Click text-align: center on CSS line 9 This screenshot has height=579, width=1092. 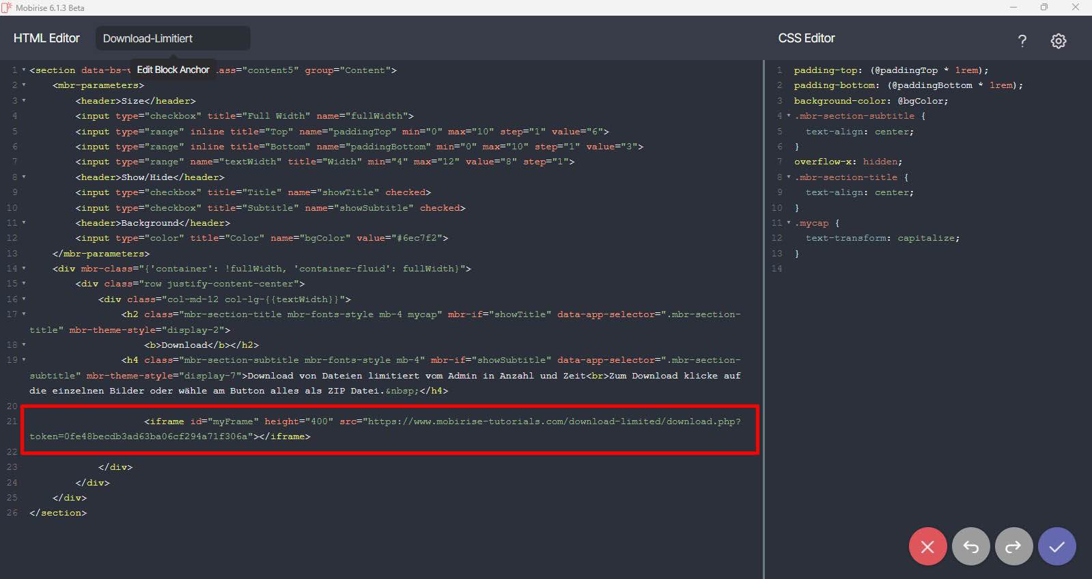click(x=860, y=192)
